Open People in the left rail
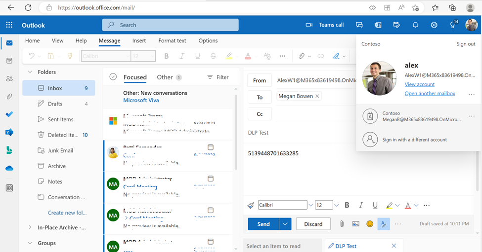This screenshot has width=482, height=252. (x=9, y=79)
